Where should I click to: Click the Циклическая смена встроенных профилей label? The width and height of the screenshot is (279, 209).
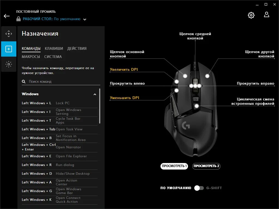(253, 102)
